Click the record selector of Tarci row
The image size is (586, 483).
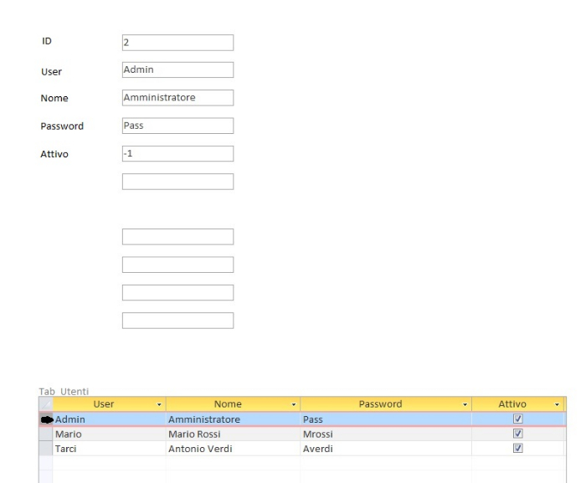point(46,449)
